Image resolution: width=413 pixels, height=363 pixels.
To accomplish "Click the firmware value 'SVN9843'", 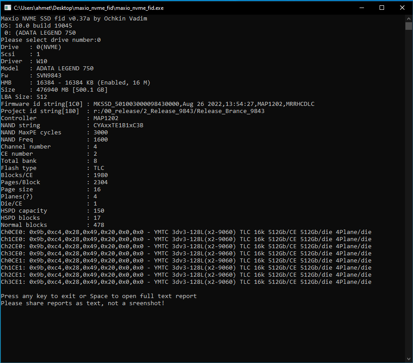I will point(49,75).
